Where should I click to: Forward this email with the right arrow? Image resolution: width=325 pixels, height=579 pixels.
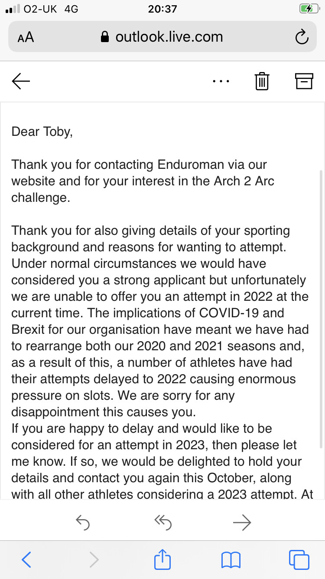pyautogui.click(x=242, y=523)
